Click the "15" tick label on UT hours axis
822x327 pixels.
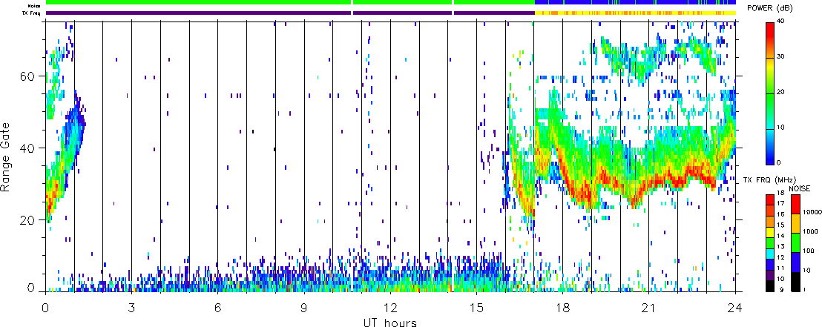point(476,308)
